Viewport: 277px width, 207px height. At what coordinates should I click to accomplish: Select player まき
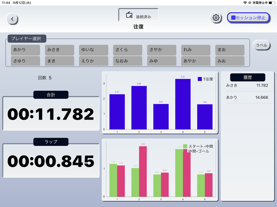click(60, 61)
